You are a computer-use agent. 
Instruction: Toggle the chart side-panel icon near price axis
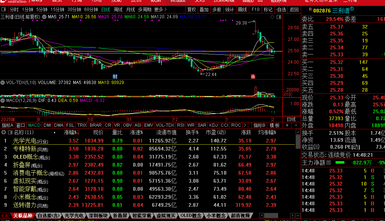[279, 17]
